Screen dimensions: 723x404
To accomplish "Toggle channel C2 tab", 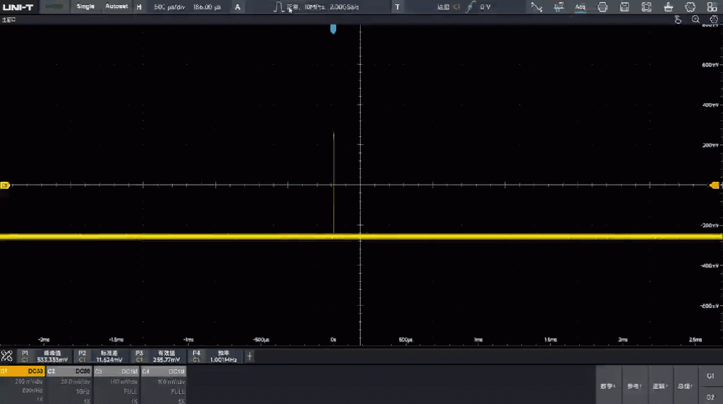I will click(69, 371).
